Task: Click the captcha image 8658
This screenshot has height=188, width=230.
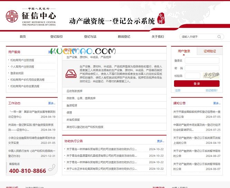Action: click(x=211, y=75)
